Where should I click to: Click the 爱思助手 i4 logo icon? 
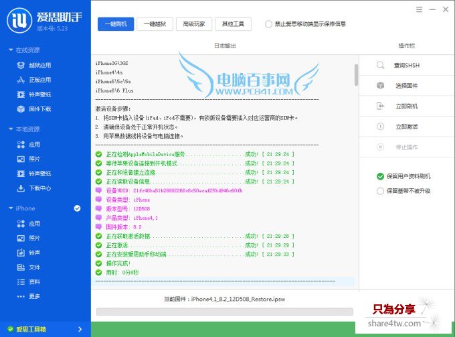click(19, 20)
